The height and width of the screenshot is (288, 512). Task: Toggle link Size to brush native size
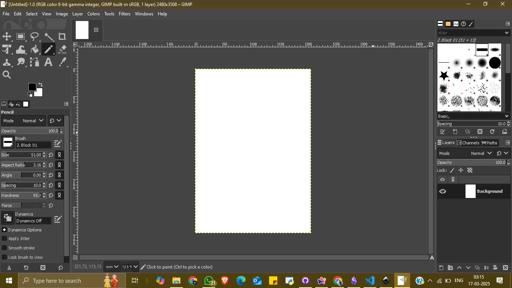(x=59, y=155)
